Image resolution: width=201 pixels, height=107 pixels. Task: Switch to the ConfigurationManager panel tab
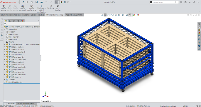pos(14,21)
